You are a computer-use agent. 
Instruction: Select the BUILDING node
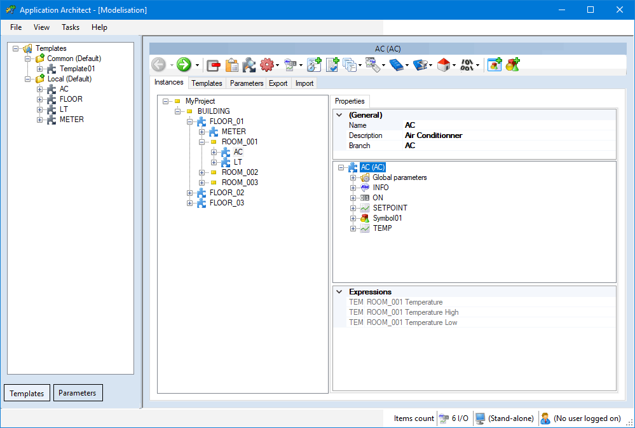(x=214, y=111)
